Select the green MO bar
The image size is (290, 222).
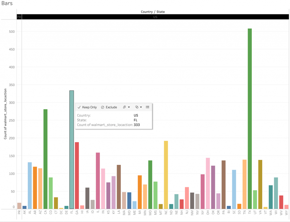[150, 185]
